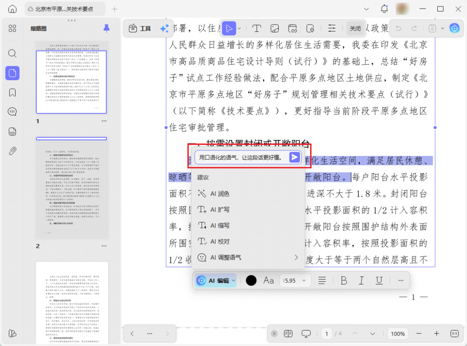Open the search panel in the sidebar

(x=12, y=53)
